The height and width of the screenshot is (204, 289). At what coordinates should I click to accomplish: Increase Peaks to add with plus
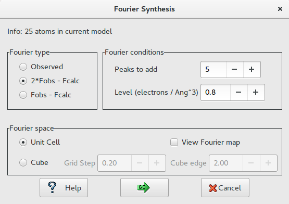tap(252, 69)
